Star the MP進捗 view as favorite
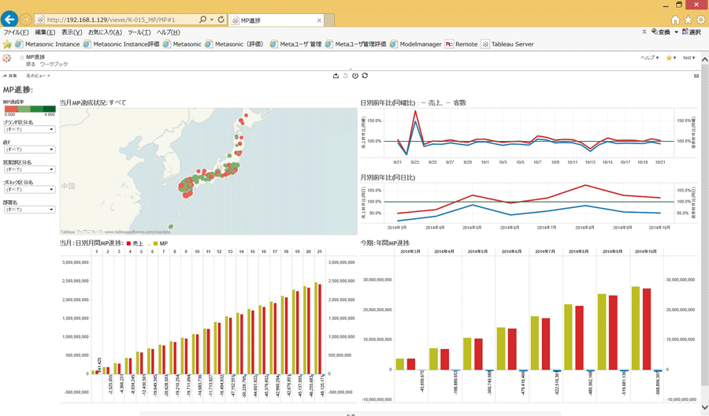The image size is (709, 416). pyautogui.click(x=22, y=58)
